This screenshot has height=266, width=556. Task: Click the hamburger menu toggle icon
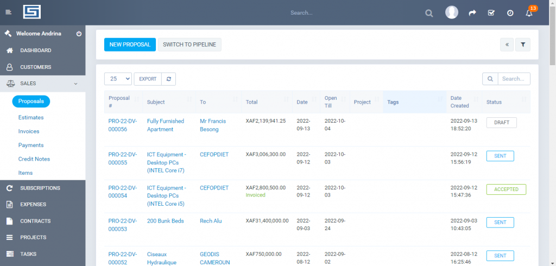[x=8, y=12]
